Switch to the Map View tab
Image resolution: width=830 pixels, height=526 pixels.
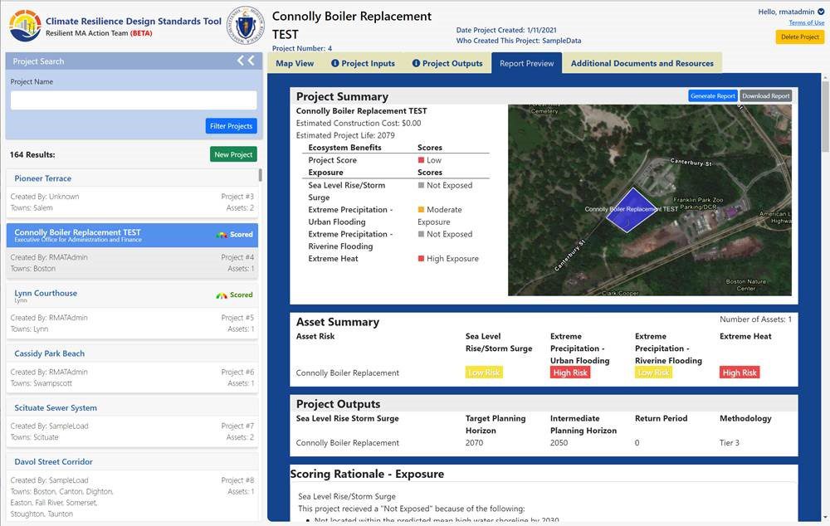(295, 63)
